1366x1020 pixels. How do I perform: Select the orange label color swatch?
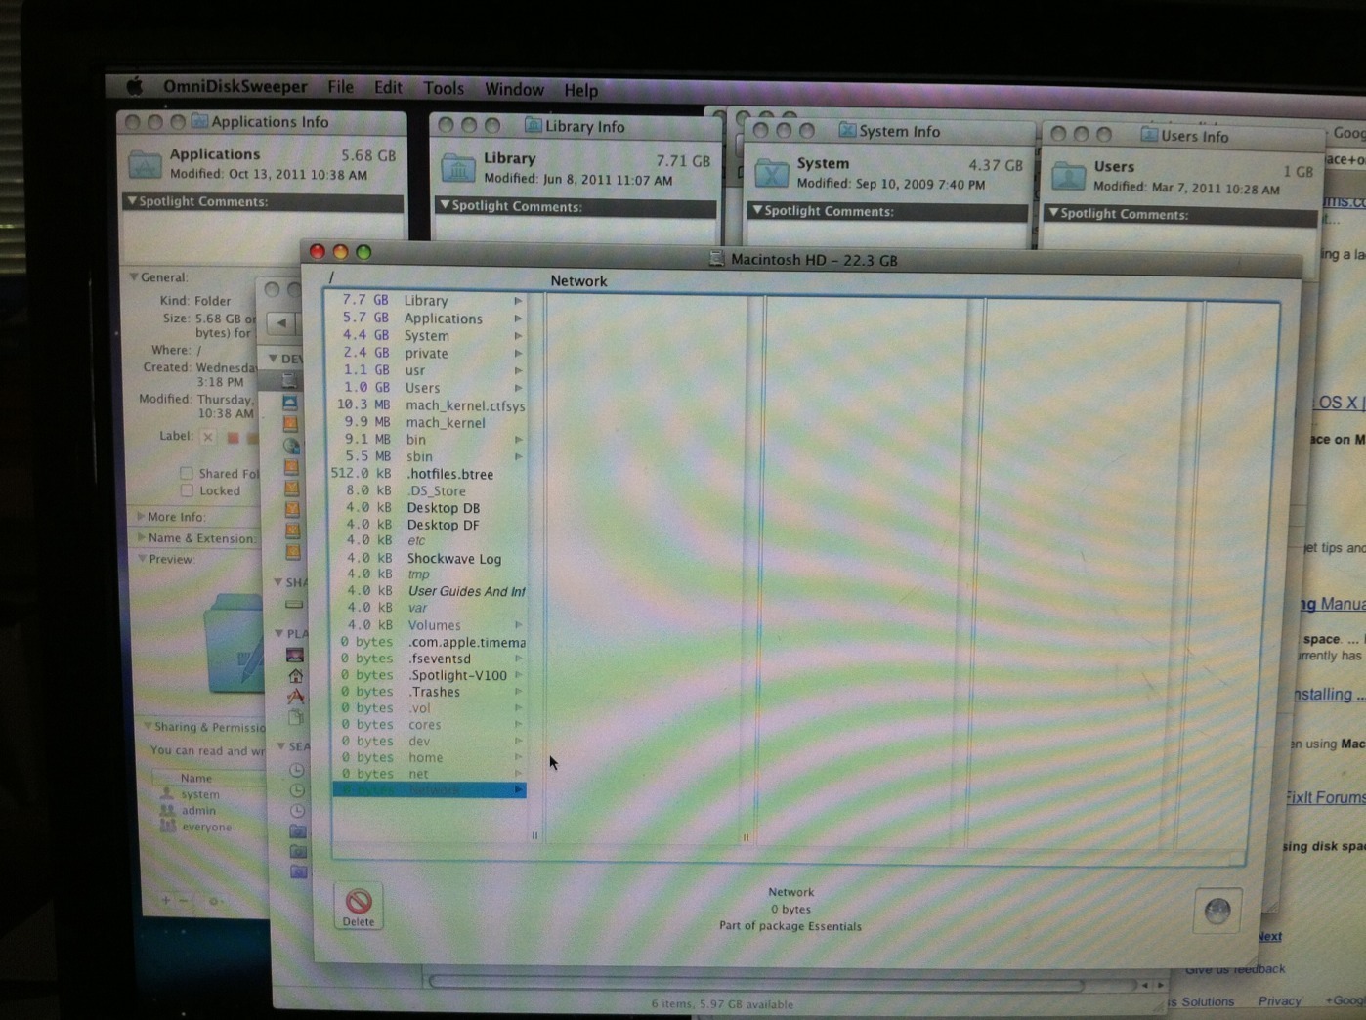252,438
